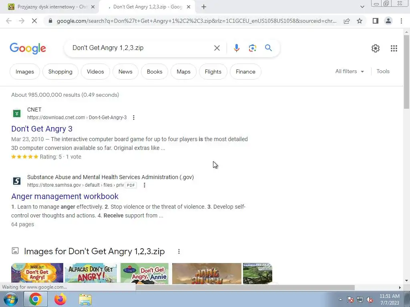Open search Tools

(x=383, y=71)
